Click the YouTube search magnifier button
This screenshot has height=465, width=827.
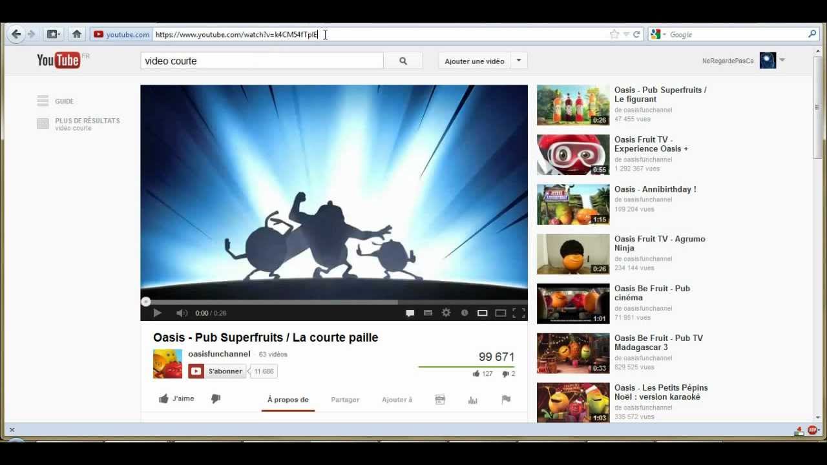403,61
